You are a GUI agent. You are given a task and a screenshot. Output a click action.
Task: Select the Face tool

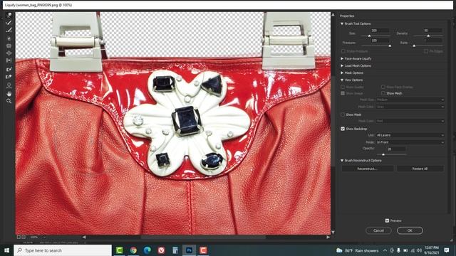tap(9, 85)
